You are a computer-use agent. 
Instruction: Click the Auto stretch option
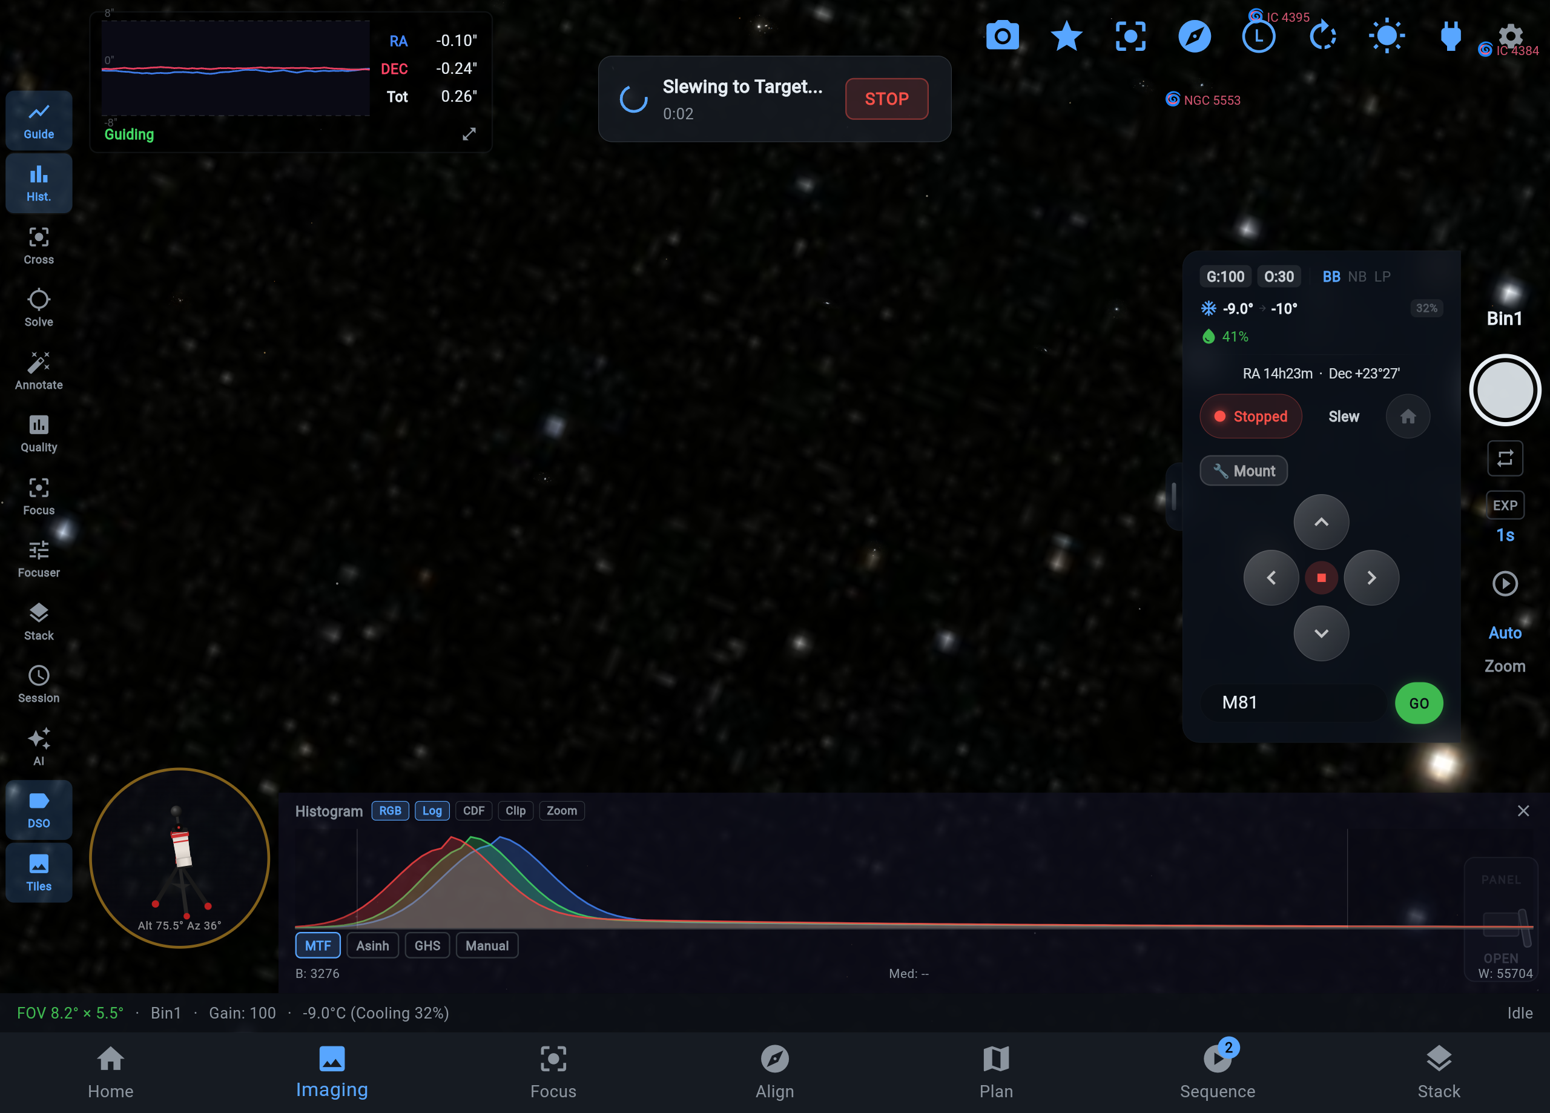coord(1505,633)
